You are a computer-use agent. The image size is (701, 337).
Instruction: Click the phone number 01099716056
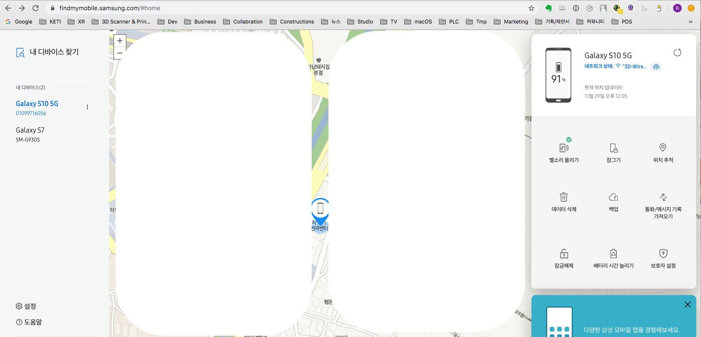(x=31, y=113)
